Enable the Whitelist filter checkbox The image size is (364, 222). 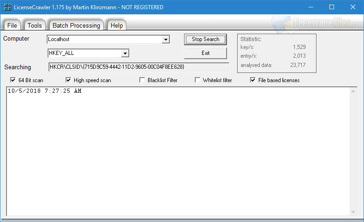pos(197,80)
